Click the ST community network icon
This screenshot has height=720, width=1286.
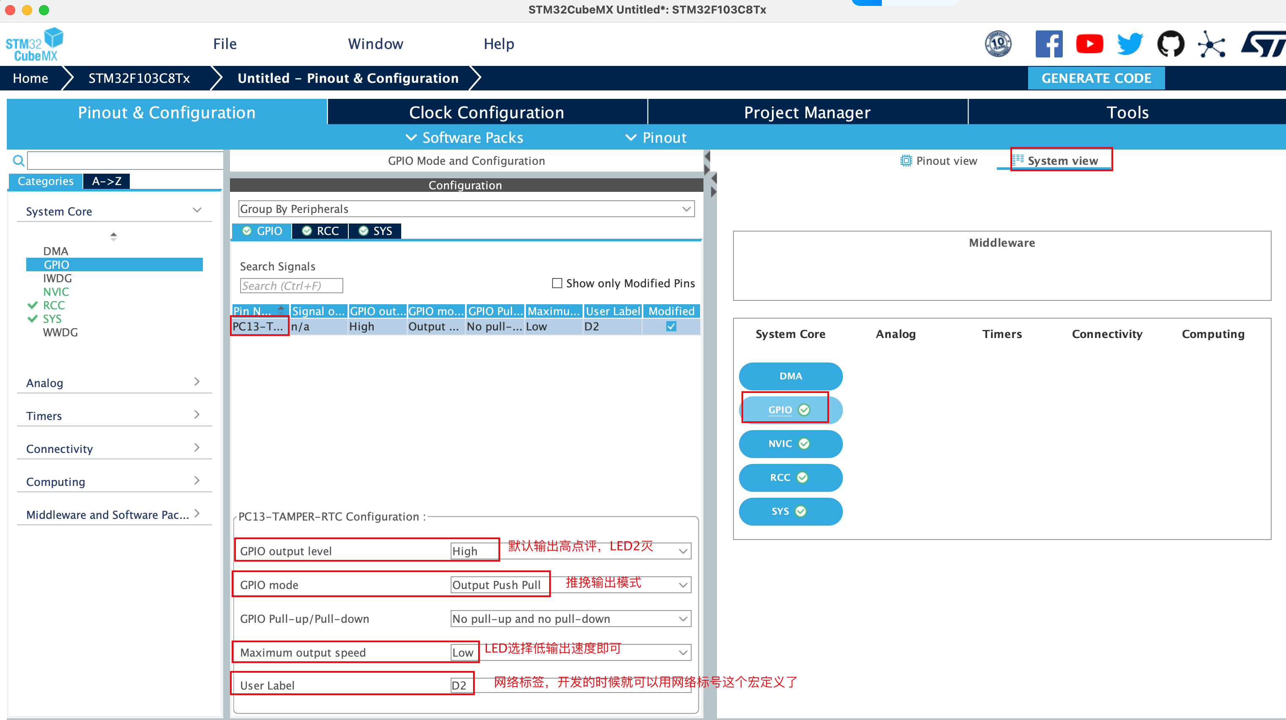tap(1212, 44)
